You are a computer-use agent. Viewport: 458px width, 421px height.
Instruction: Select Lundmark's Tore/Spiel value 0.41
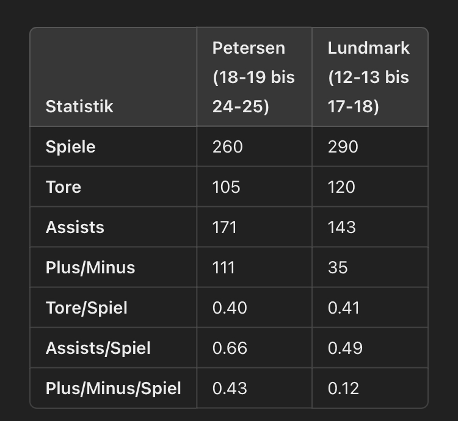pyautogui.click(x=343, y=308)
